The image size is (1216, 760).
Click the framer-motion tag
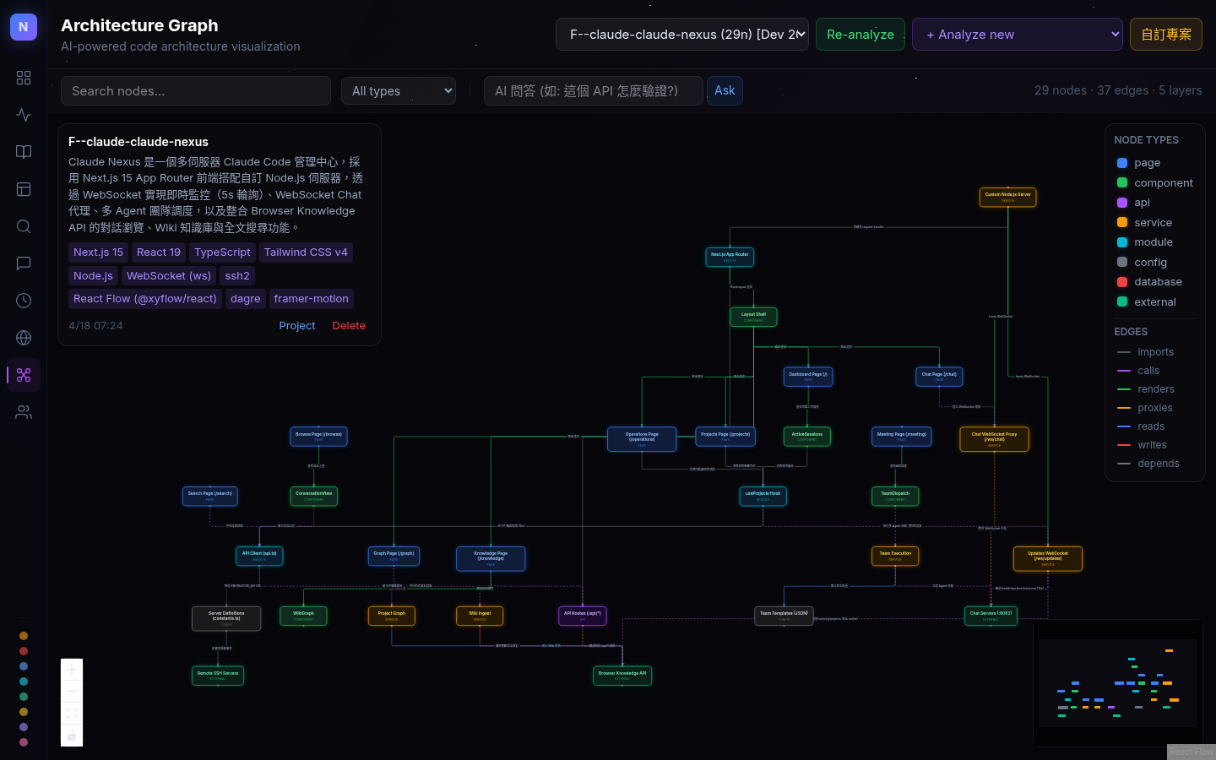[312, 299]
